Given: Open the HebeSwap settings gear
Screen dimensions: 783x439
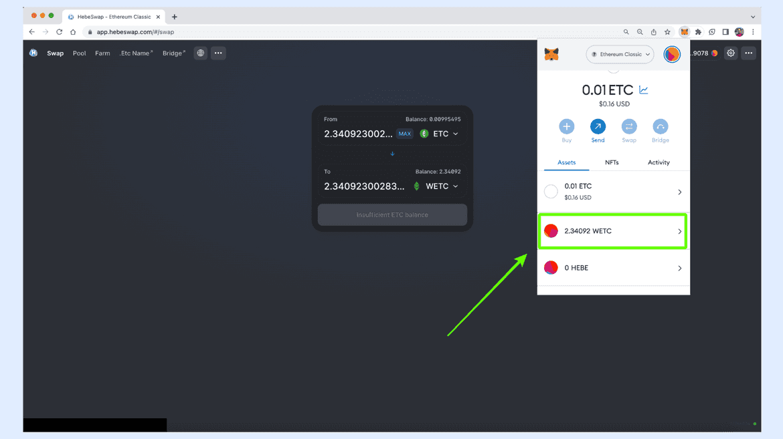Looking at the screenshot, I should click(731, 53).
